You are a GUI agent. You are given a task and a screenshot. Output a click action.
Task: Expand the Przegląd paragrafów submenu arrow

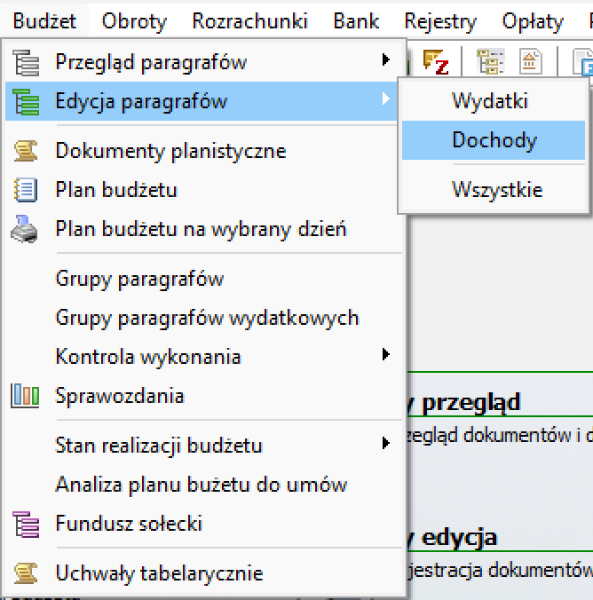click(386, 60)
